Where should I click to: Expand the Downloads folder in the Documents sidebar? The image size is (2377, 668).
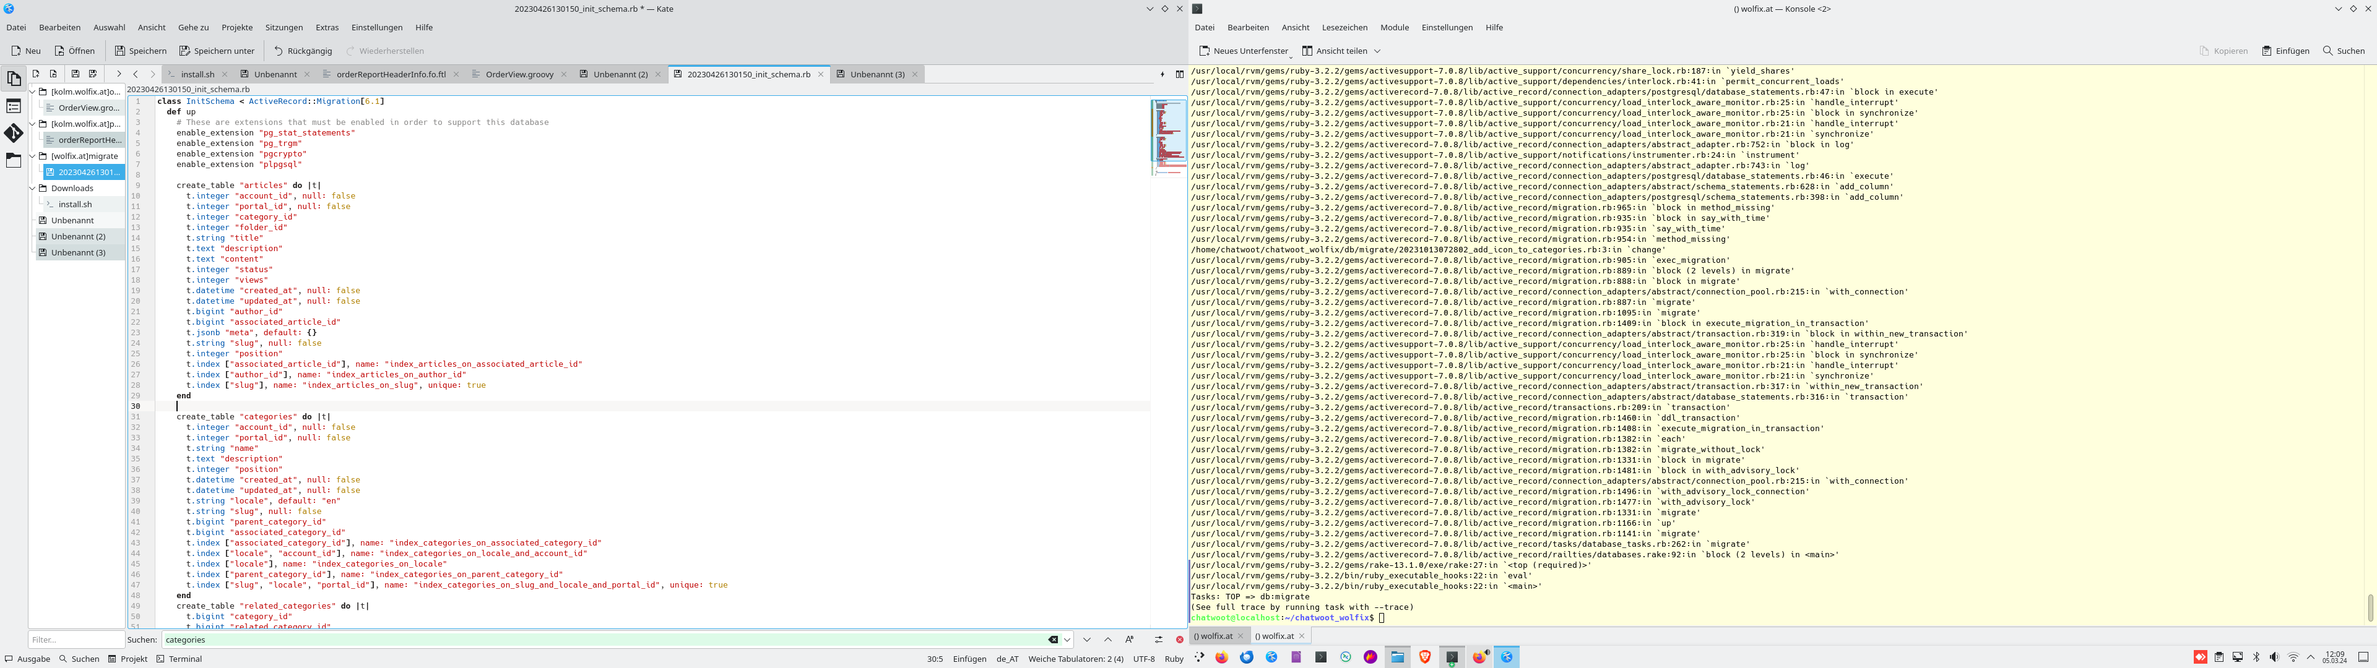tap(32, 188)
